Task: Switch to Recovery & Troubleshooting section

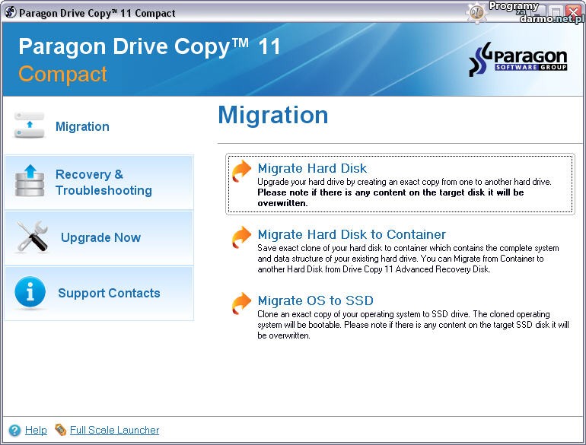Action: 104,183
